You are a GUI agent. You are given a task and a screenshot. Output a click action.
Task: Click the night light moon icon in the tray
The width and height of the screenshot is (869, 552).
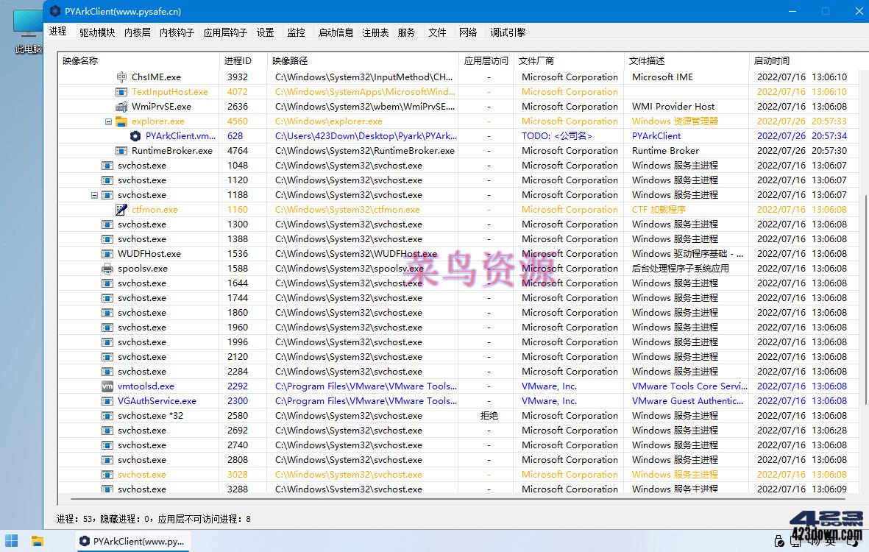(854, 541)
